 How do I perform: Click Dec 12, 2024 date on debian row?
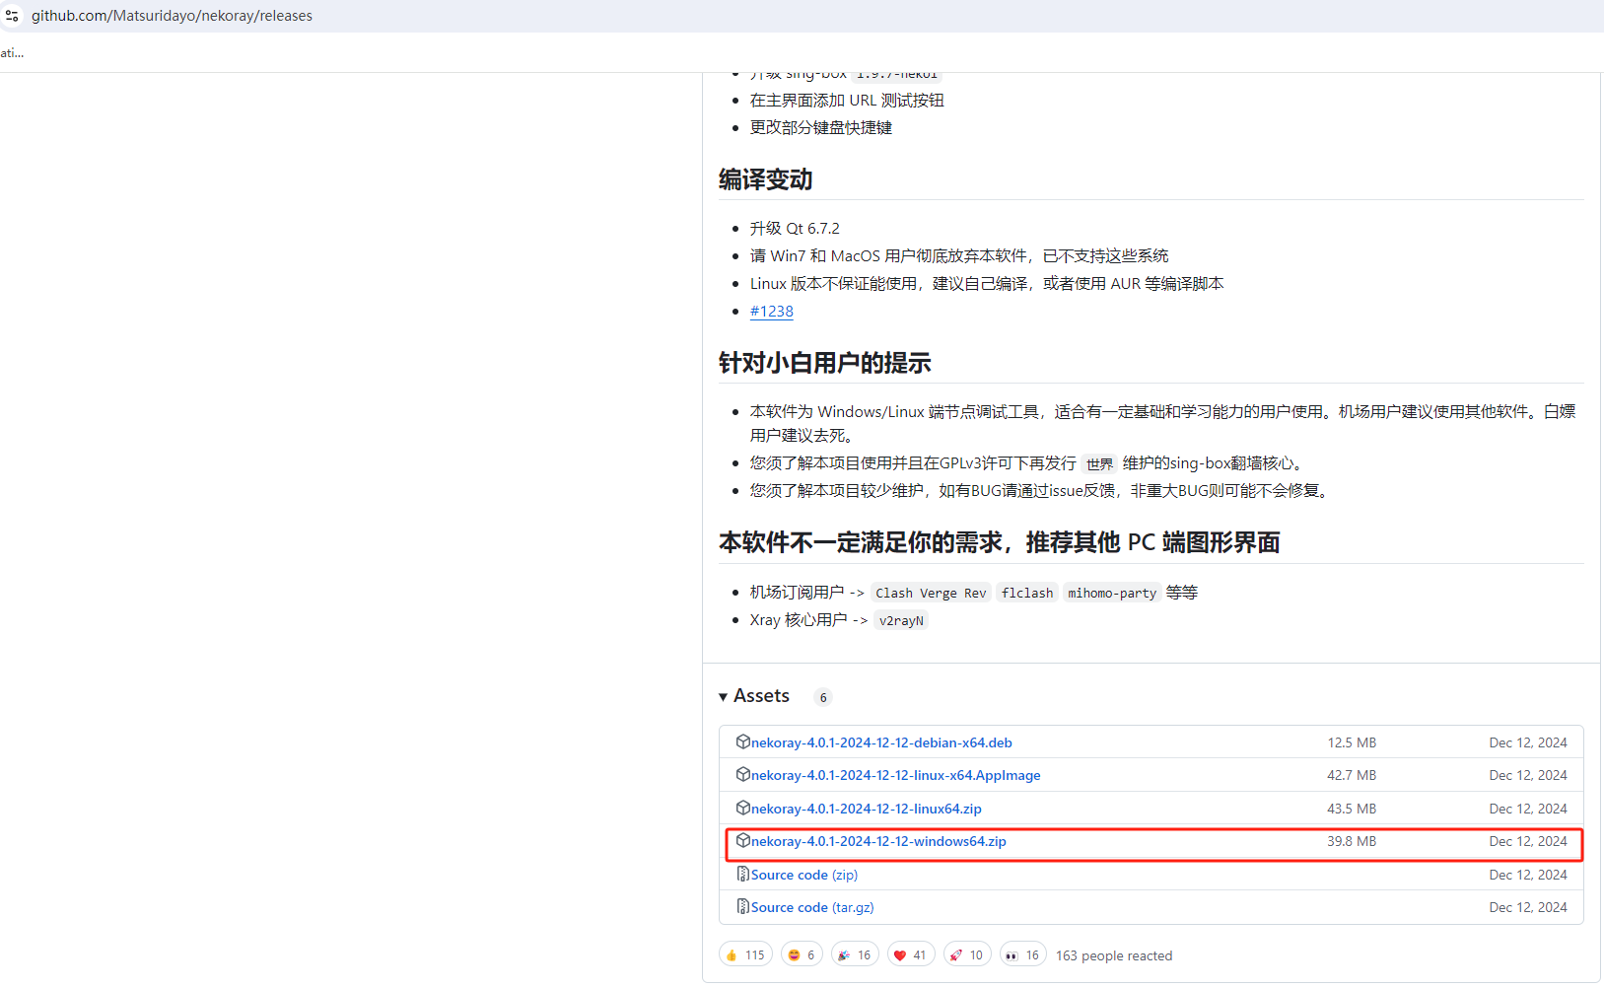tap(1528, 742)
